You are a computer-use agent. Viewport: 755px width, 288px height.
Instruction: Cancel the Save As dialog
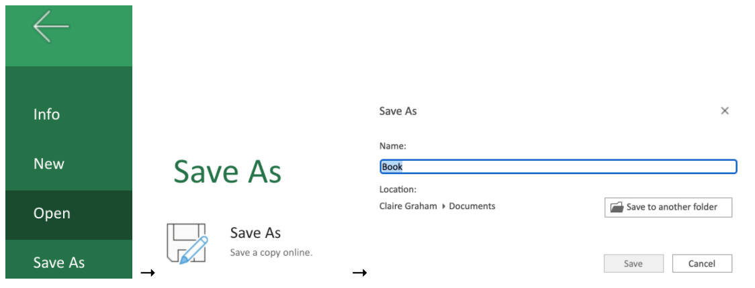[x=702, y=263]
